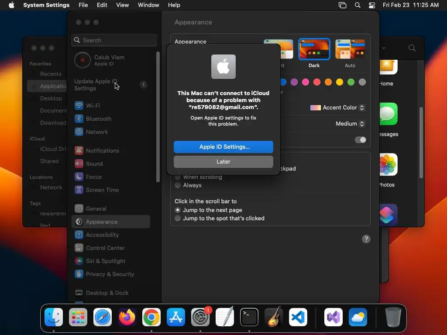Launch GarageBand from the Dock
This screenshot has height=335, width=447.
274,317
